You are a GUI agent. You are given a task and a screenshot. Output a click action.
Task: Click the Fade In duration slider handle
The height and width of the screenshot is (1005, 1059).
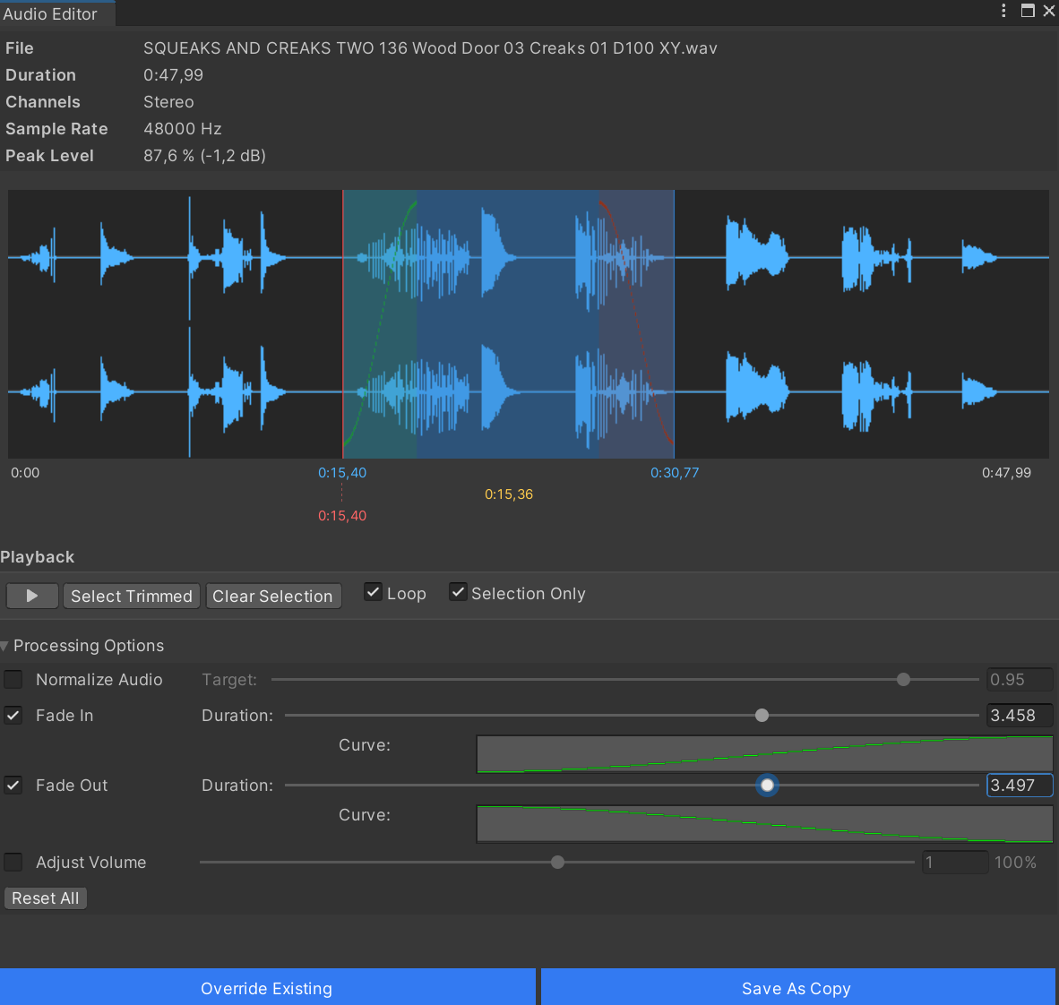tap(762, 716)
